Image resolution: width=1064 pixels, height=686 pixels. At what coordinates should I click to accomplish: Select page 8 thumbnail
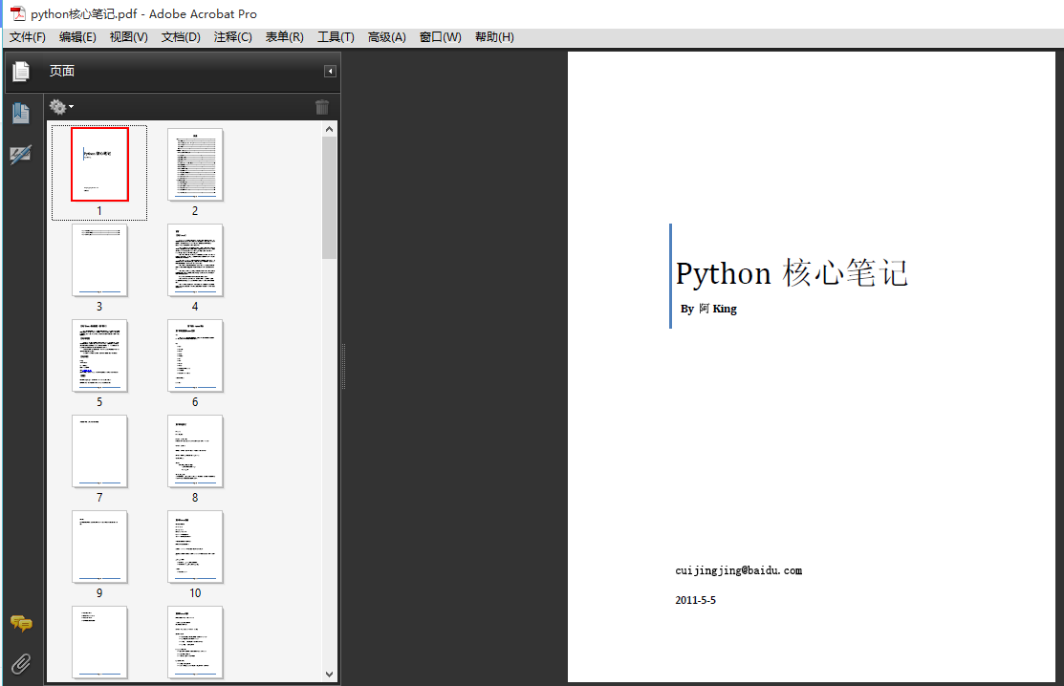(x=195, y=452)
